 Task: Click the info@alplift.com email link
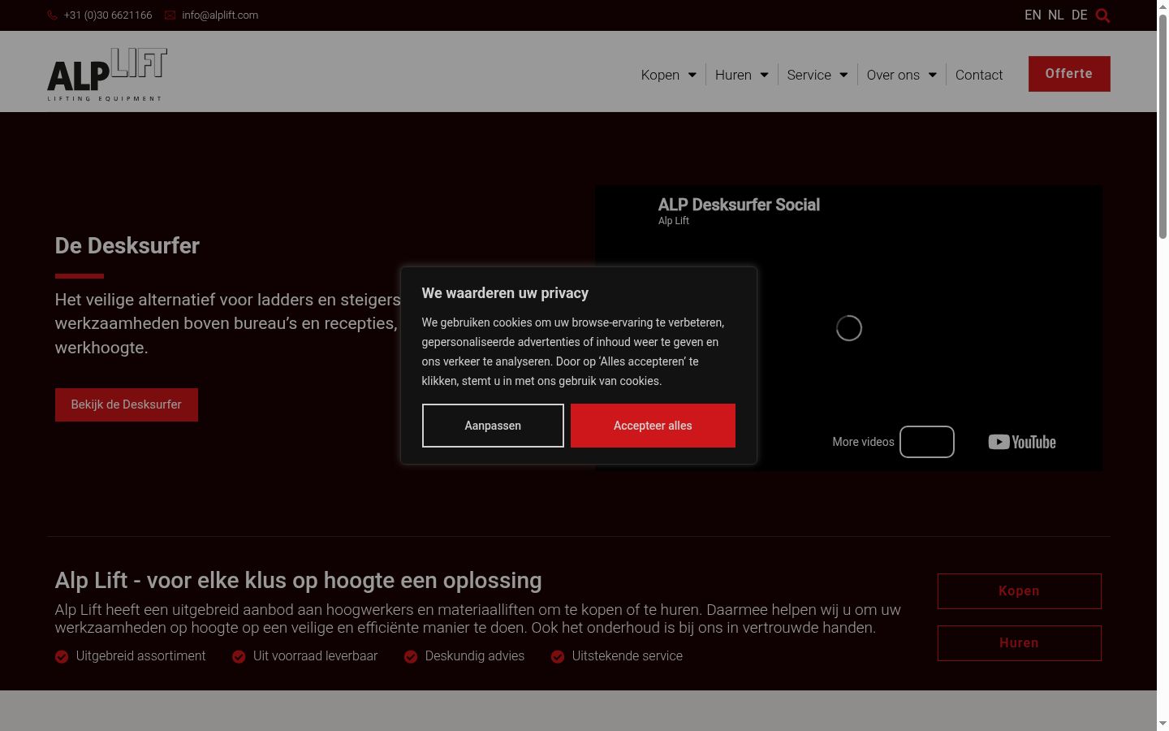220,15
